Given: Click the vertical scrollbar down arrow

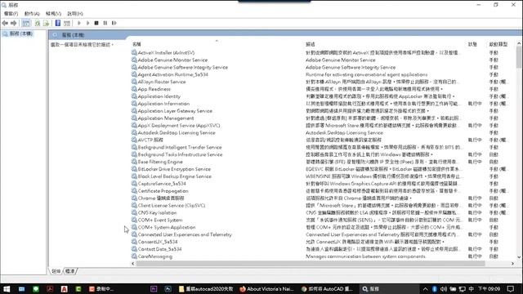Looking at the screenshot, I should point(519,257).
